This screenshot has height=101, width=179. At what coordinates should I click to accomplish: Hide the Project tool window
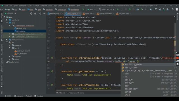[x=44, y=14]
